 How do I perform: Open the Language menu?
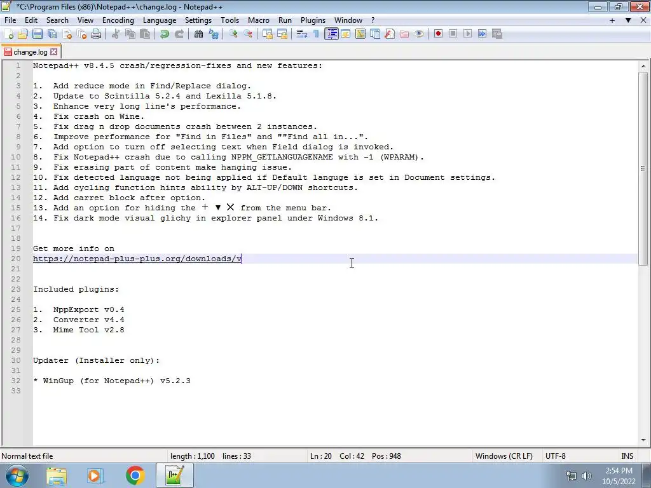[160, 20]
